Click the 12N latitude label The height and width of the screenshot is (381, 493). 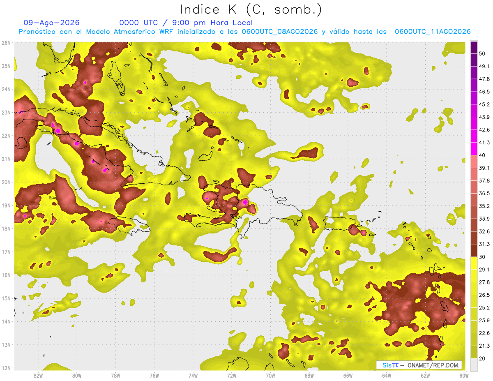[6, 368]
